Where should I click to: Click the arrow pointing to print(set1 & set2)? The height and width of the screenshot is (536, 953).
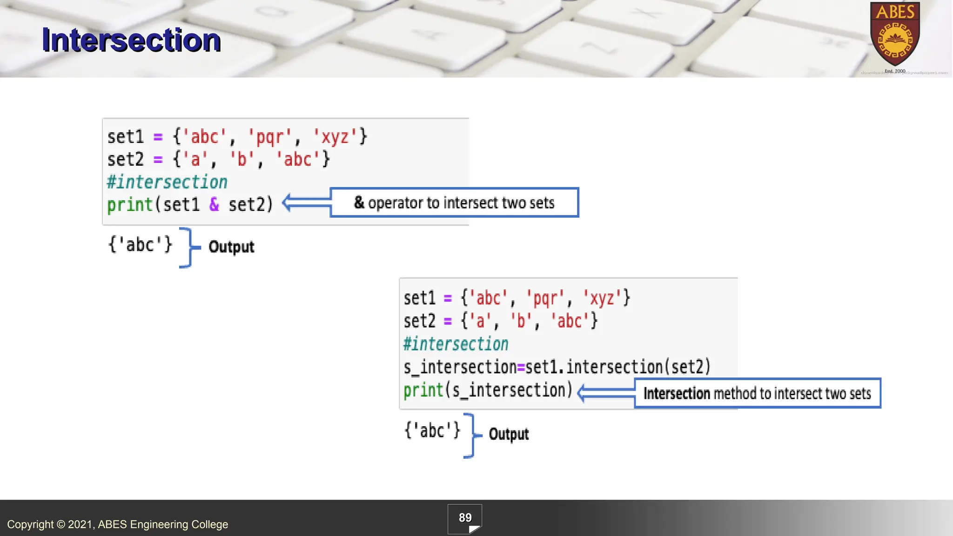click(306, 202)
